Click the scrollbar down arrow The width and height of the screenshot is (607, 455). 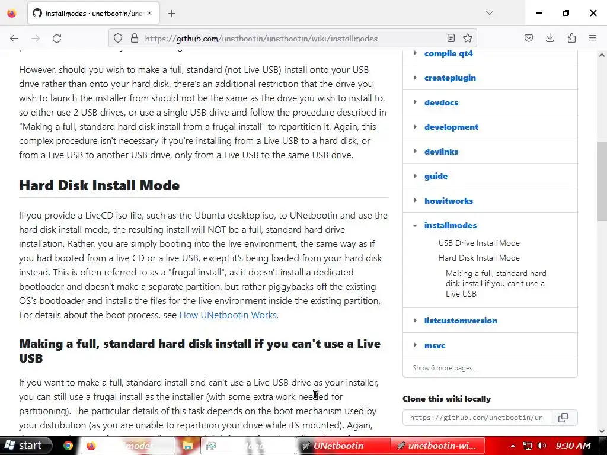point(602,431)
